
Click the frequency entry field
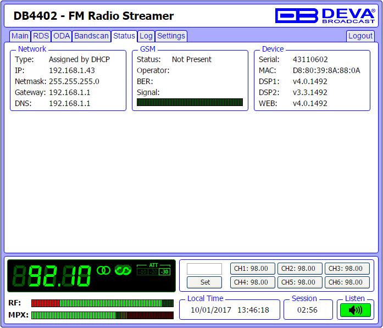[204, 269]
